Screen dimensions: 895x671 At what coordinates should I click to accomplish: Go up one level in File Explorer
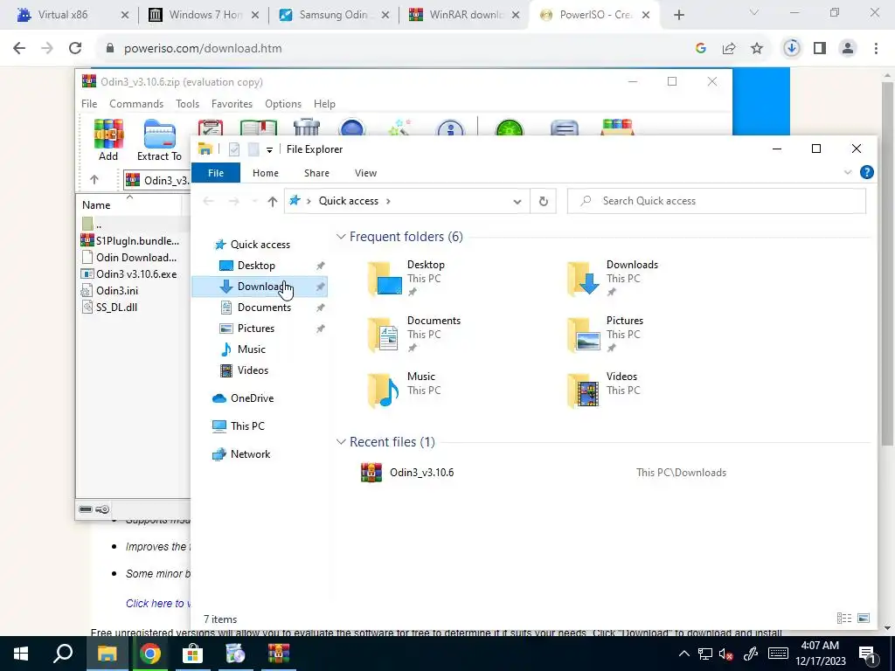(273, 201)
